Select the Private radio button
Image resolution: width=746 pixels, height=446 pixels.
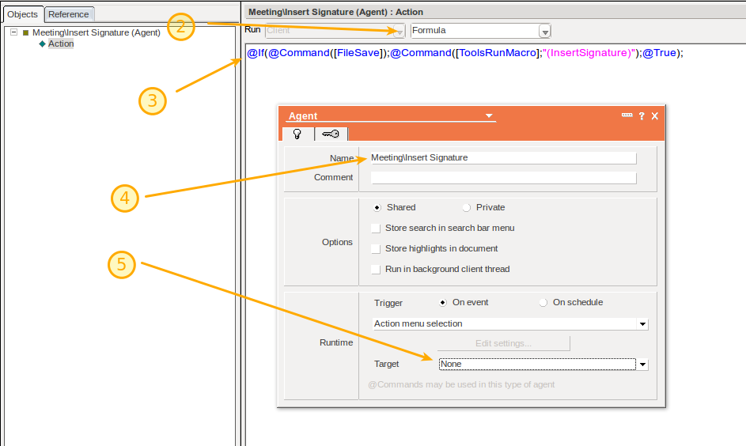click(x=467, y=207)
